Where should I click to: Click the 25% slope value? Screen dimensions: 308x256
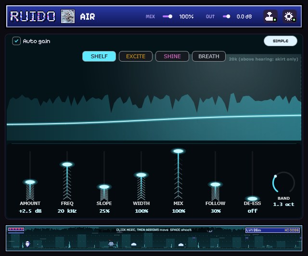click(104, 211)
